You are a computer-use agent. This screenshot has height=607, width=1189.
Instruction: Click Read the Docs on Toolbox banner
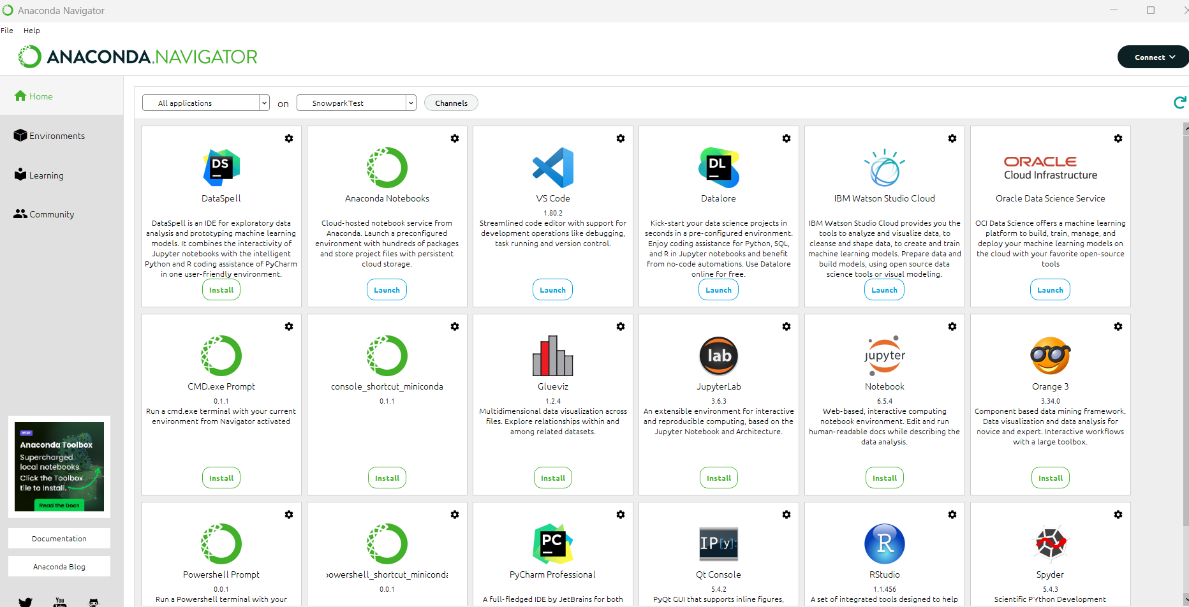[59, 506]
